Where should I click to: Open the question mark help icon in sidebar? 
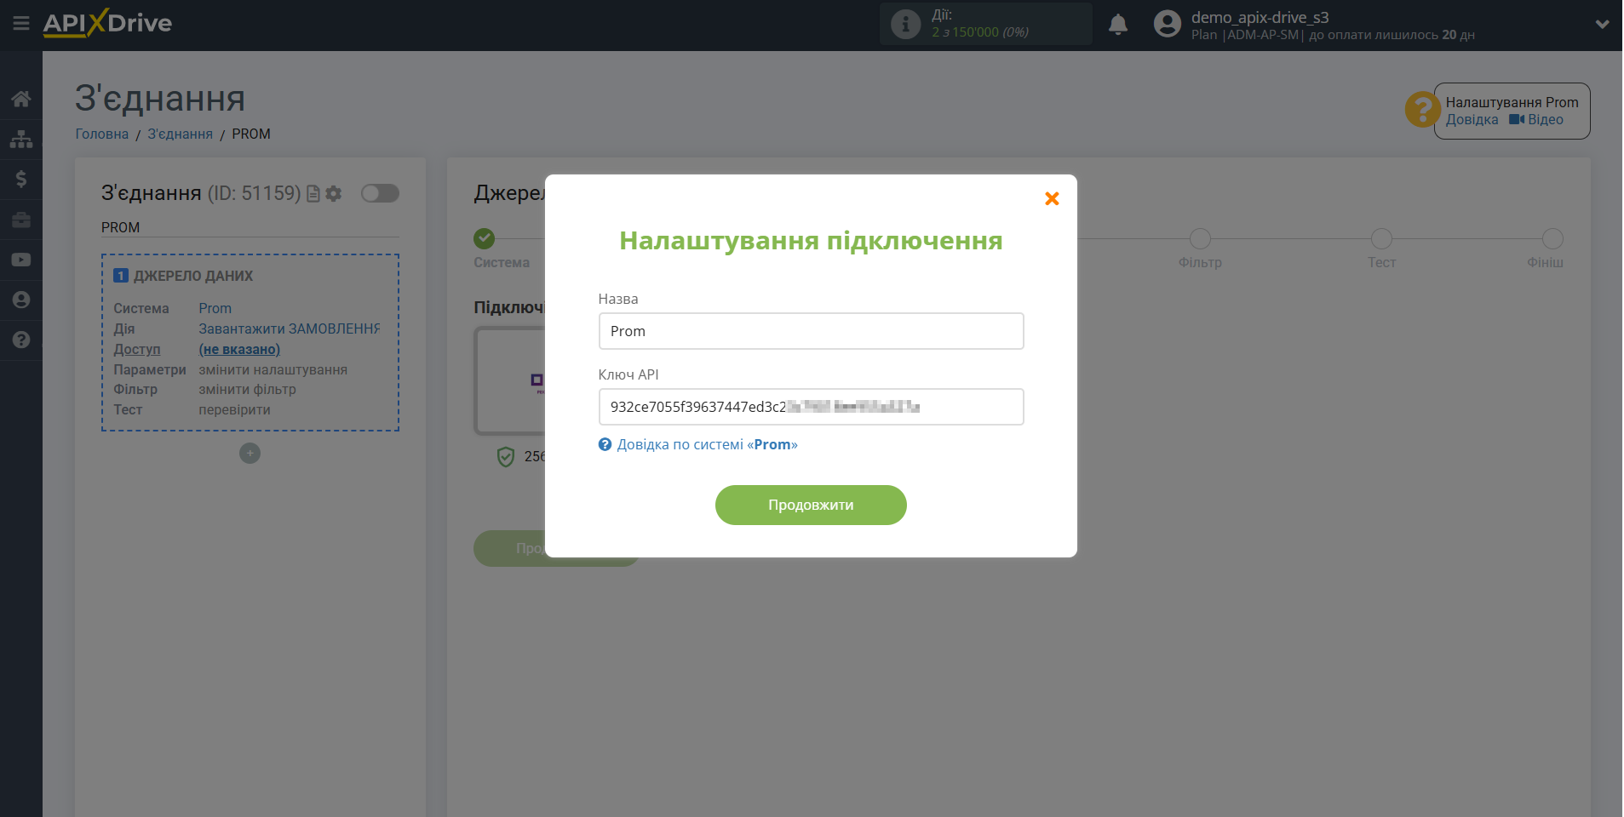[x=21, y=340]
